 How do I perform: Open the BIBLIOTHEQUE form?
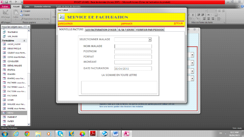[14, 48]
